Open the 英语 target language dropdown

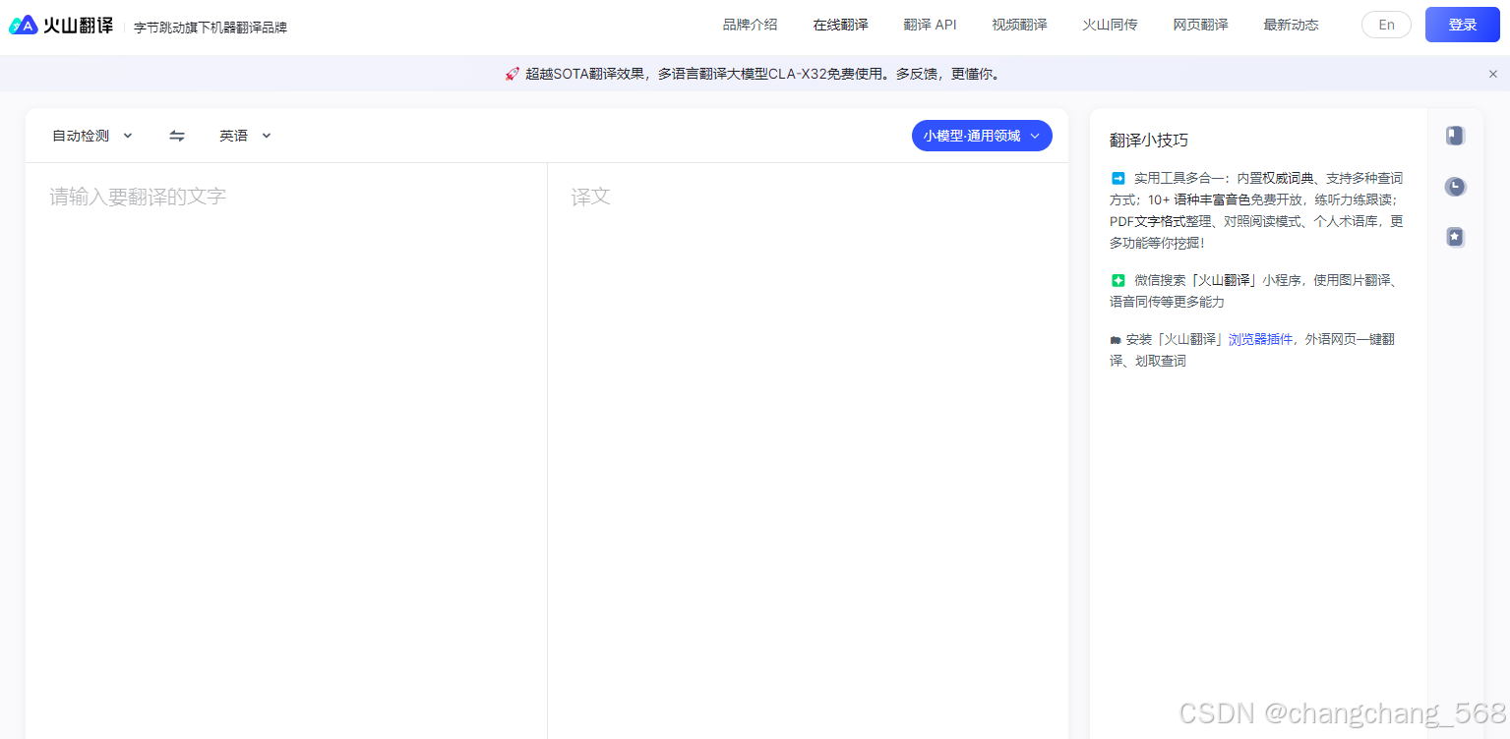(x=245, y=136)
